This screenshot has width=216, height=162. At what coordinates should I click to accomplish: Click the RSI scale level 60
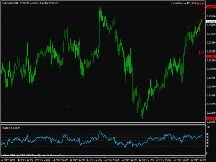(x=207, y=137)
